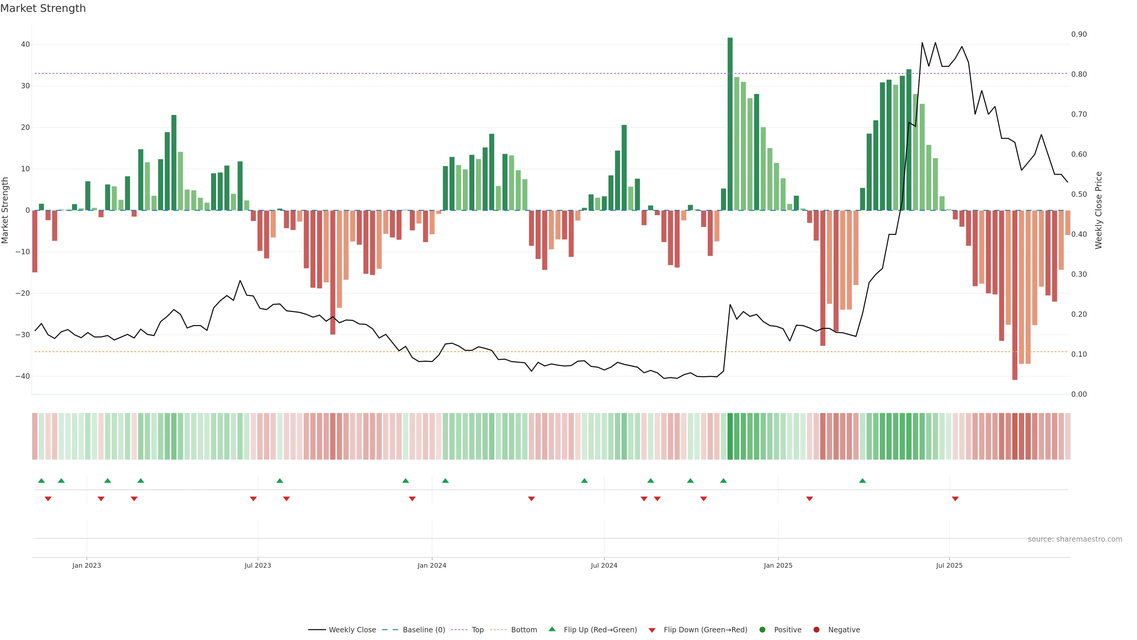Image resolution: width=1137 pixels, height=640 pixels.
Task: Click the green Positive circle legend icon
Action: coord(762,629)
